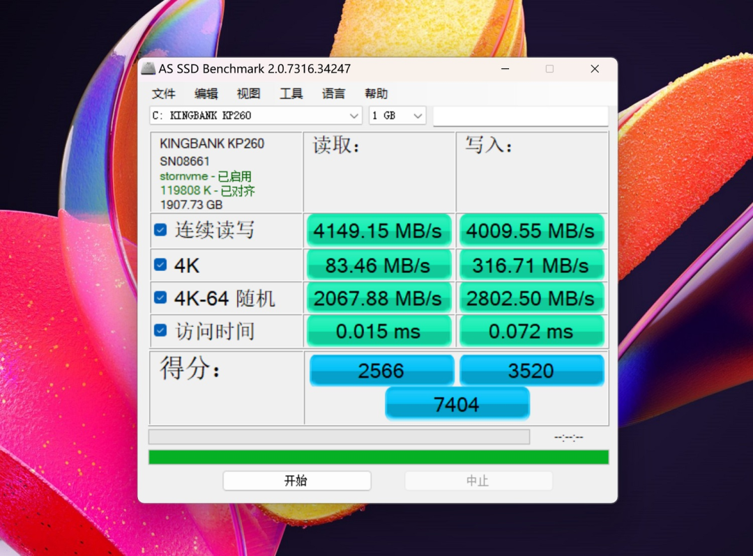The height and width of the screenshot is (556, 753).
Task: Click the 写入: column header
Action: pyautogui.click(x=488, y=145)
